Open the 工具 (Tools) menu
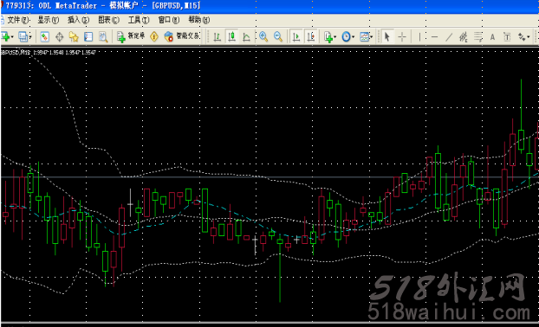 tap(139, 20)
